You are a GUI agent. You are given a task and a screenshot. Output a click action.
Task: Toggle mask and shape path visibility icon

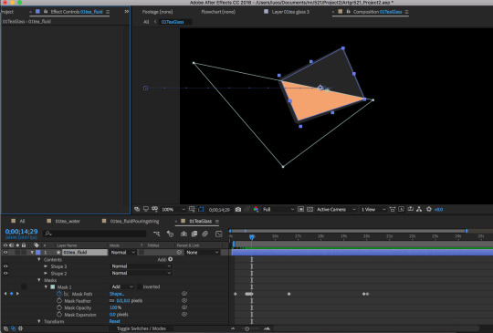(x=201, y=209)
